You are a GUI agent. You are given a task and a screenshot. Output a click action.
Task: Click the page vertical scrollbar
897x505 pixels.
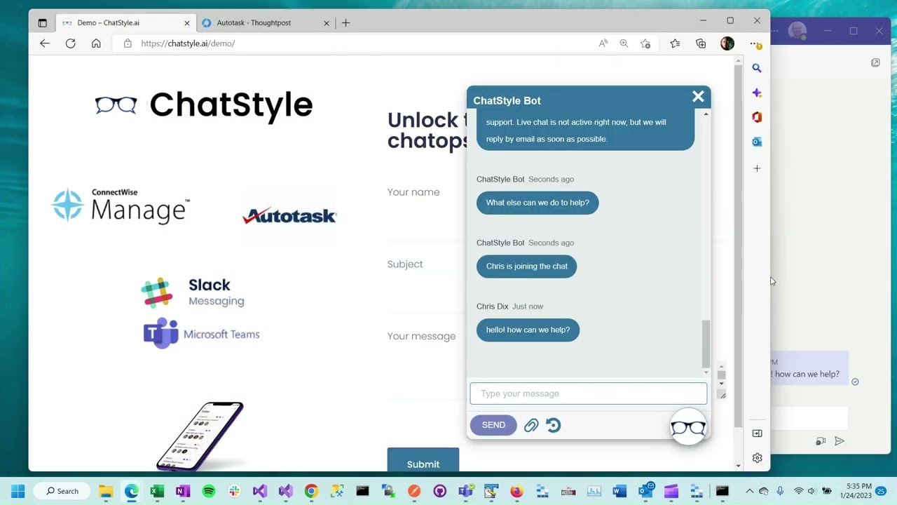738,245
